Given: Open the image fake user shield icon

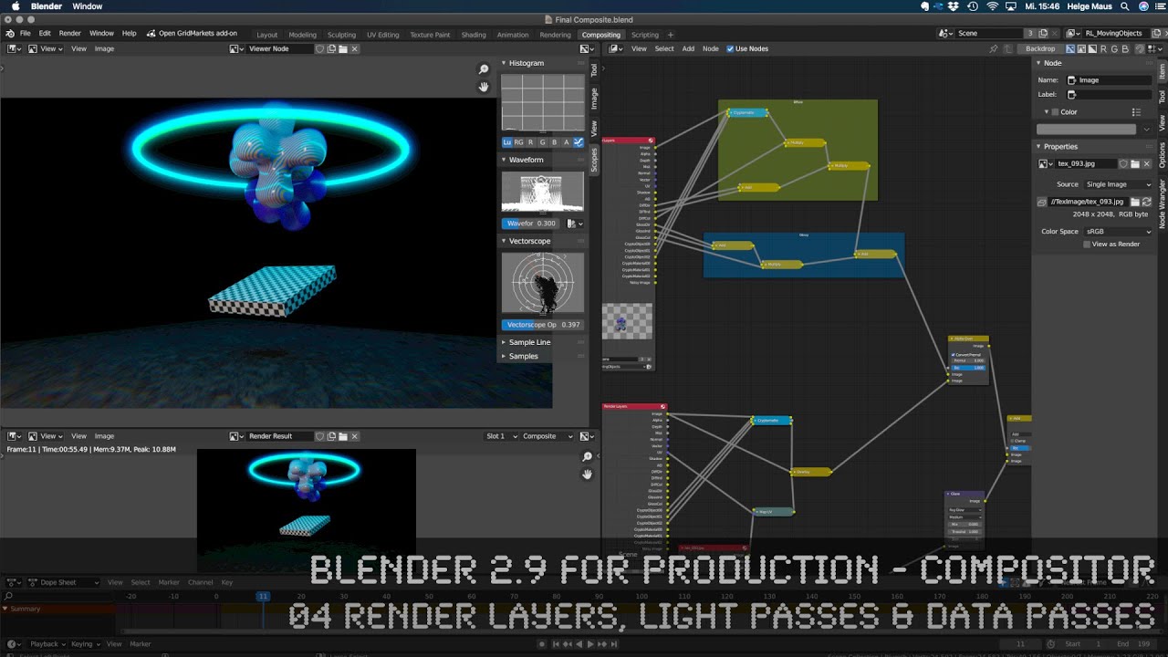Looking at the screenshot, I should coord(1122,164).
